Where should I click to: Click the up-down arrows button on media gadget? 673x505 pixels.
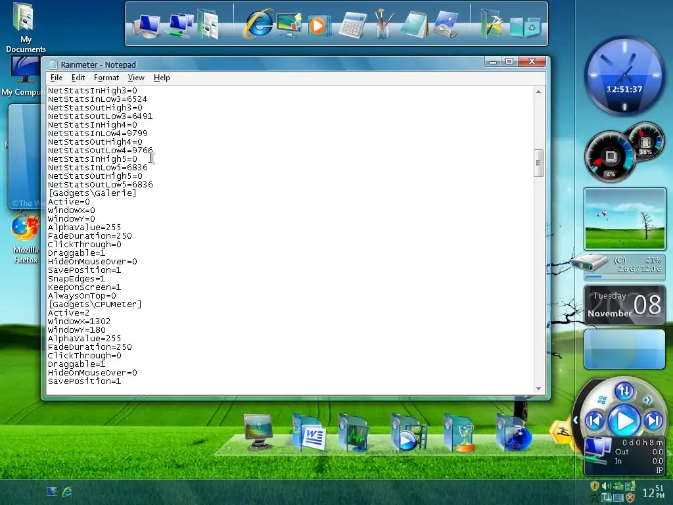[624, 391]
